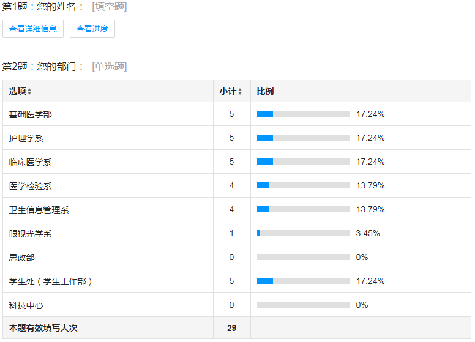Click the 小计 column header

point(228,91)
